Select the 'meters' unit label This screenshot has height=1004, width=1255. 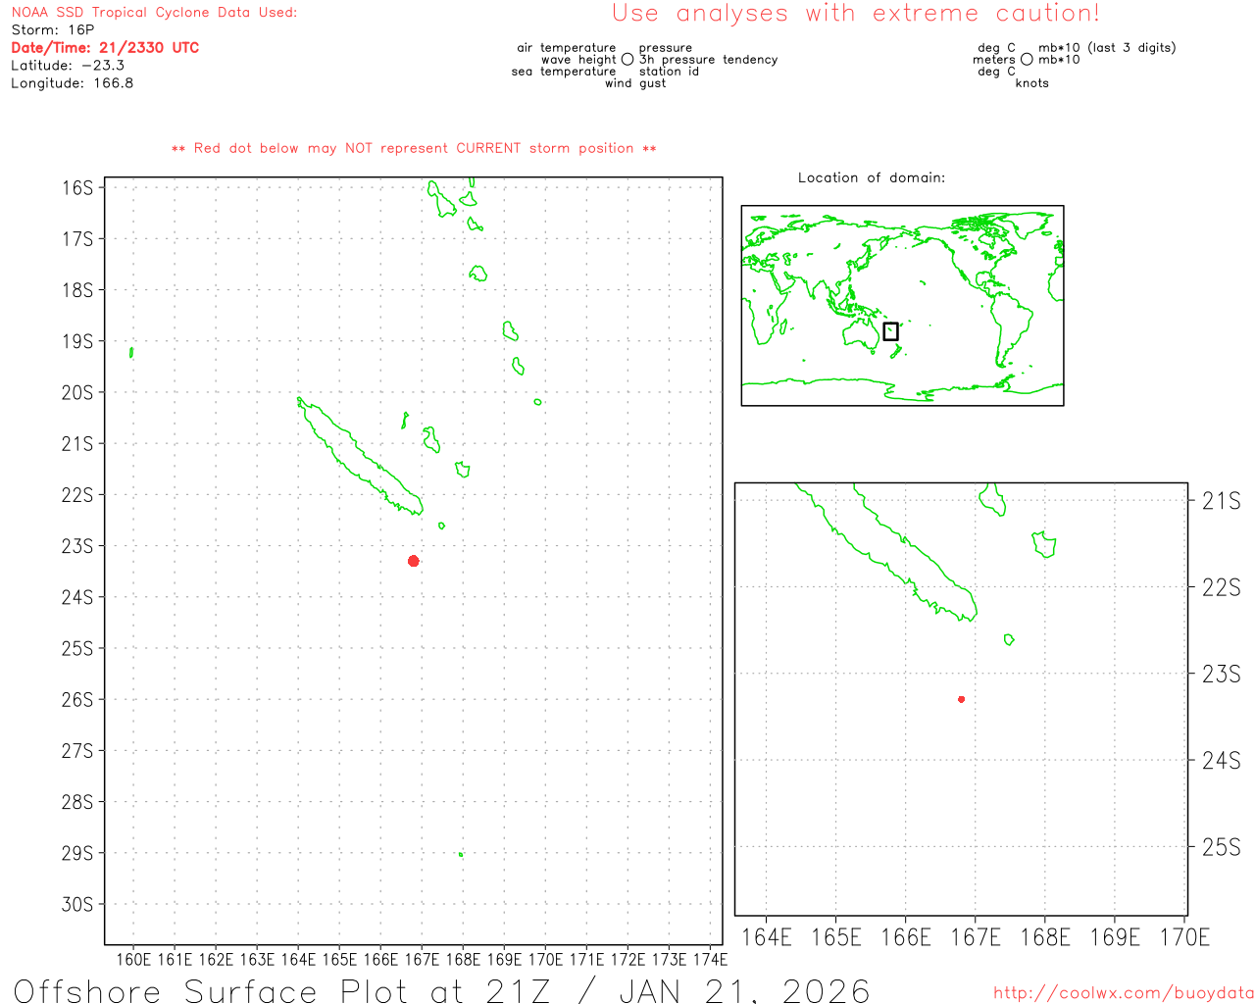coord(994,60)
